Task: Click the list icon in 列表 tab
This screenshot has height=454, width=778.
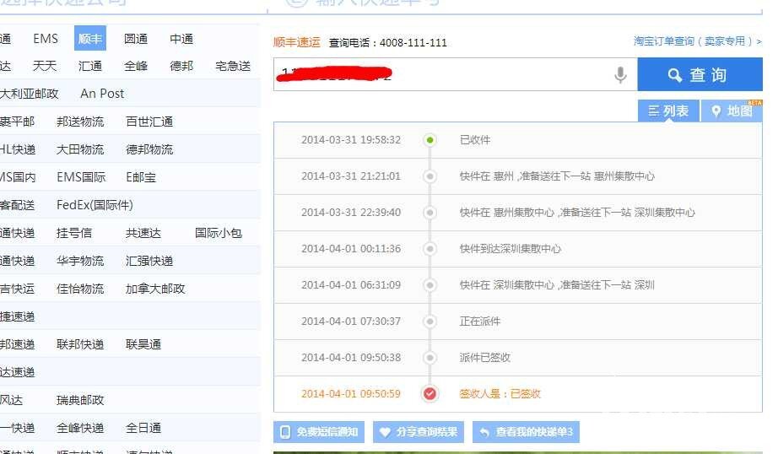Action: pyautogui.click(x=653, y=111)
